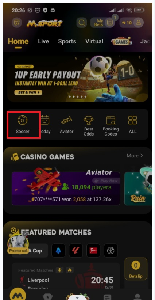
Task: Open the ALL categories grid icon
Action: (132, 124)
